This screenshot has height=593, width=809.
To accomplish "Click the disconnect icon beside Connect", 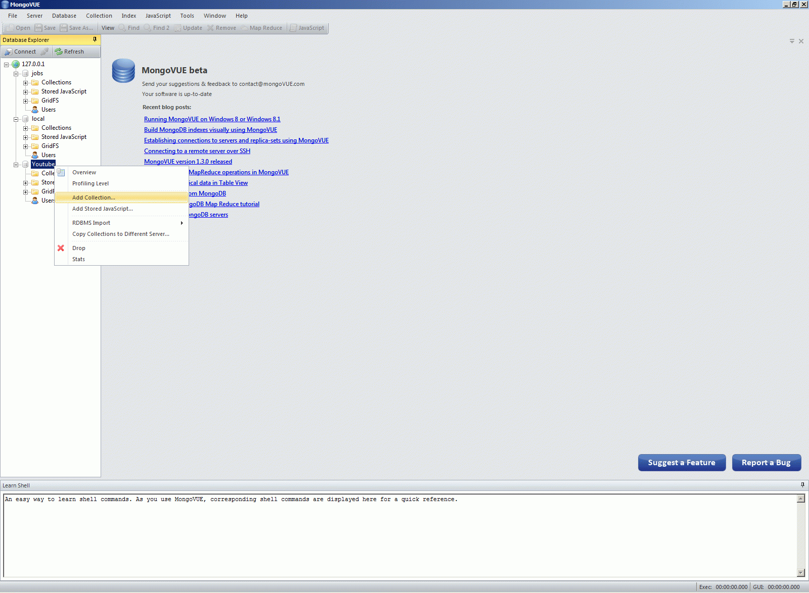I will coord(44,52).
